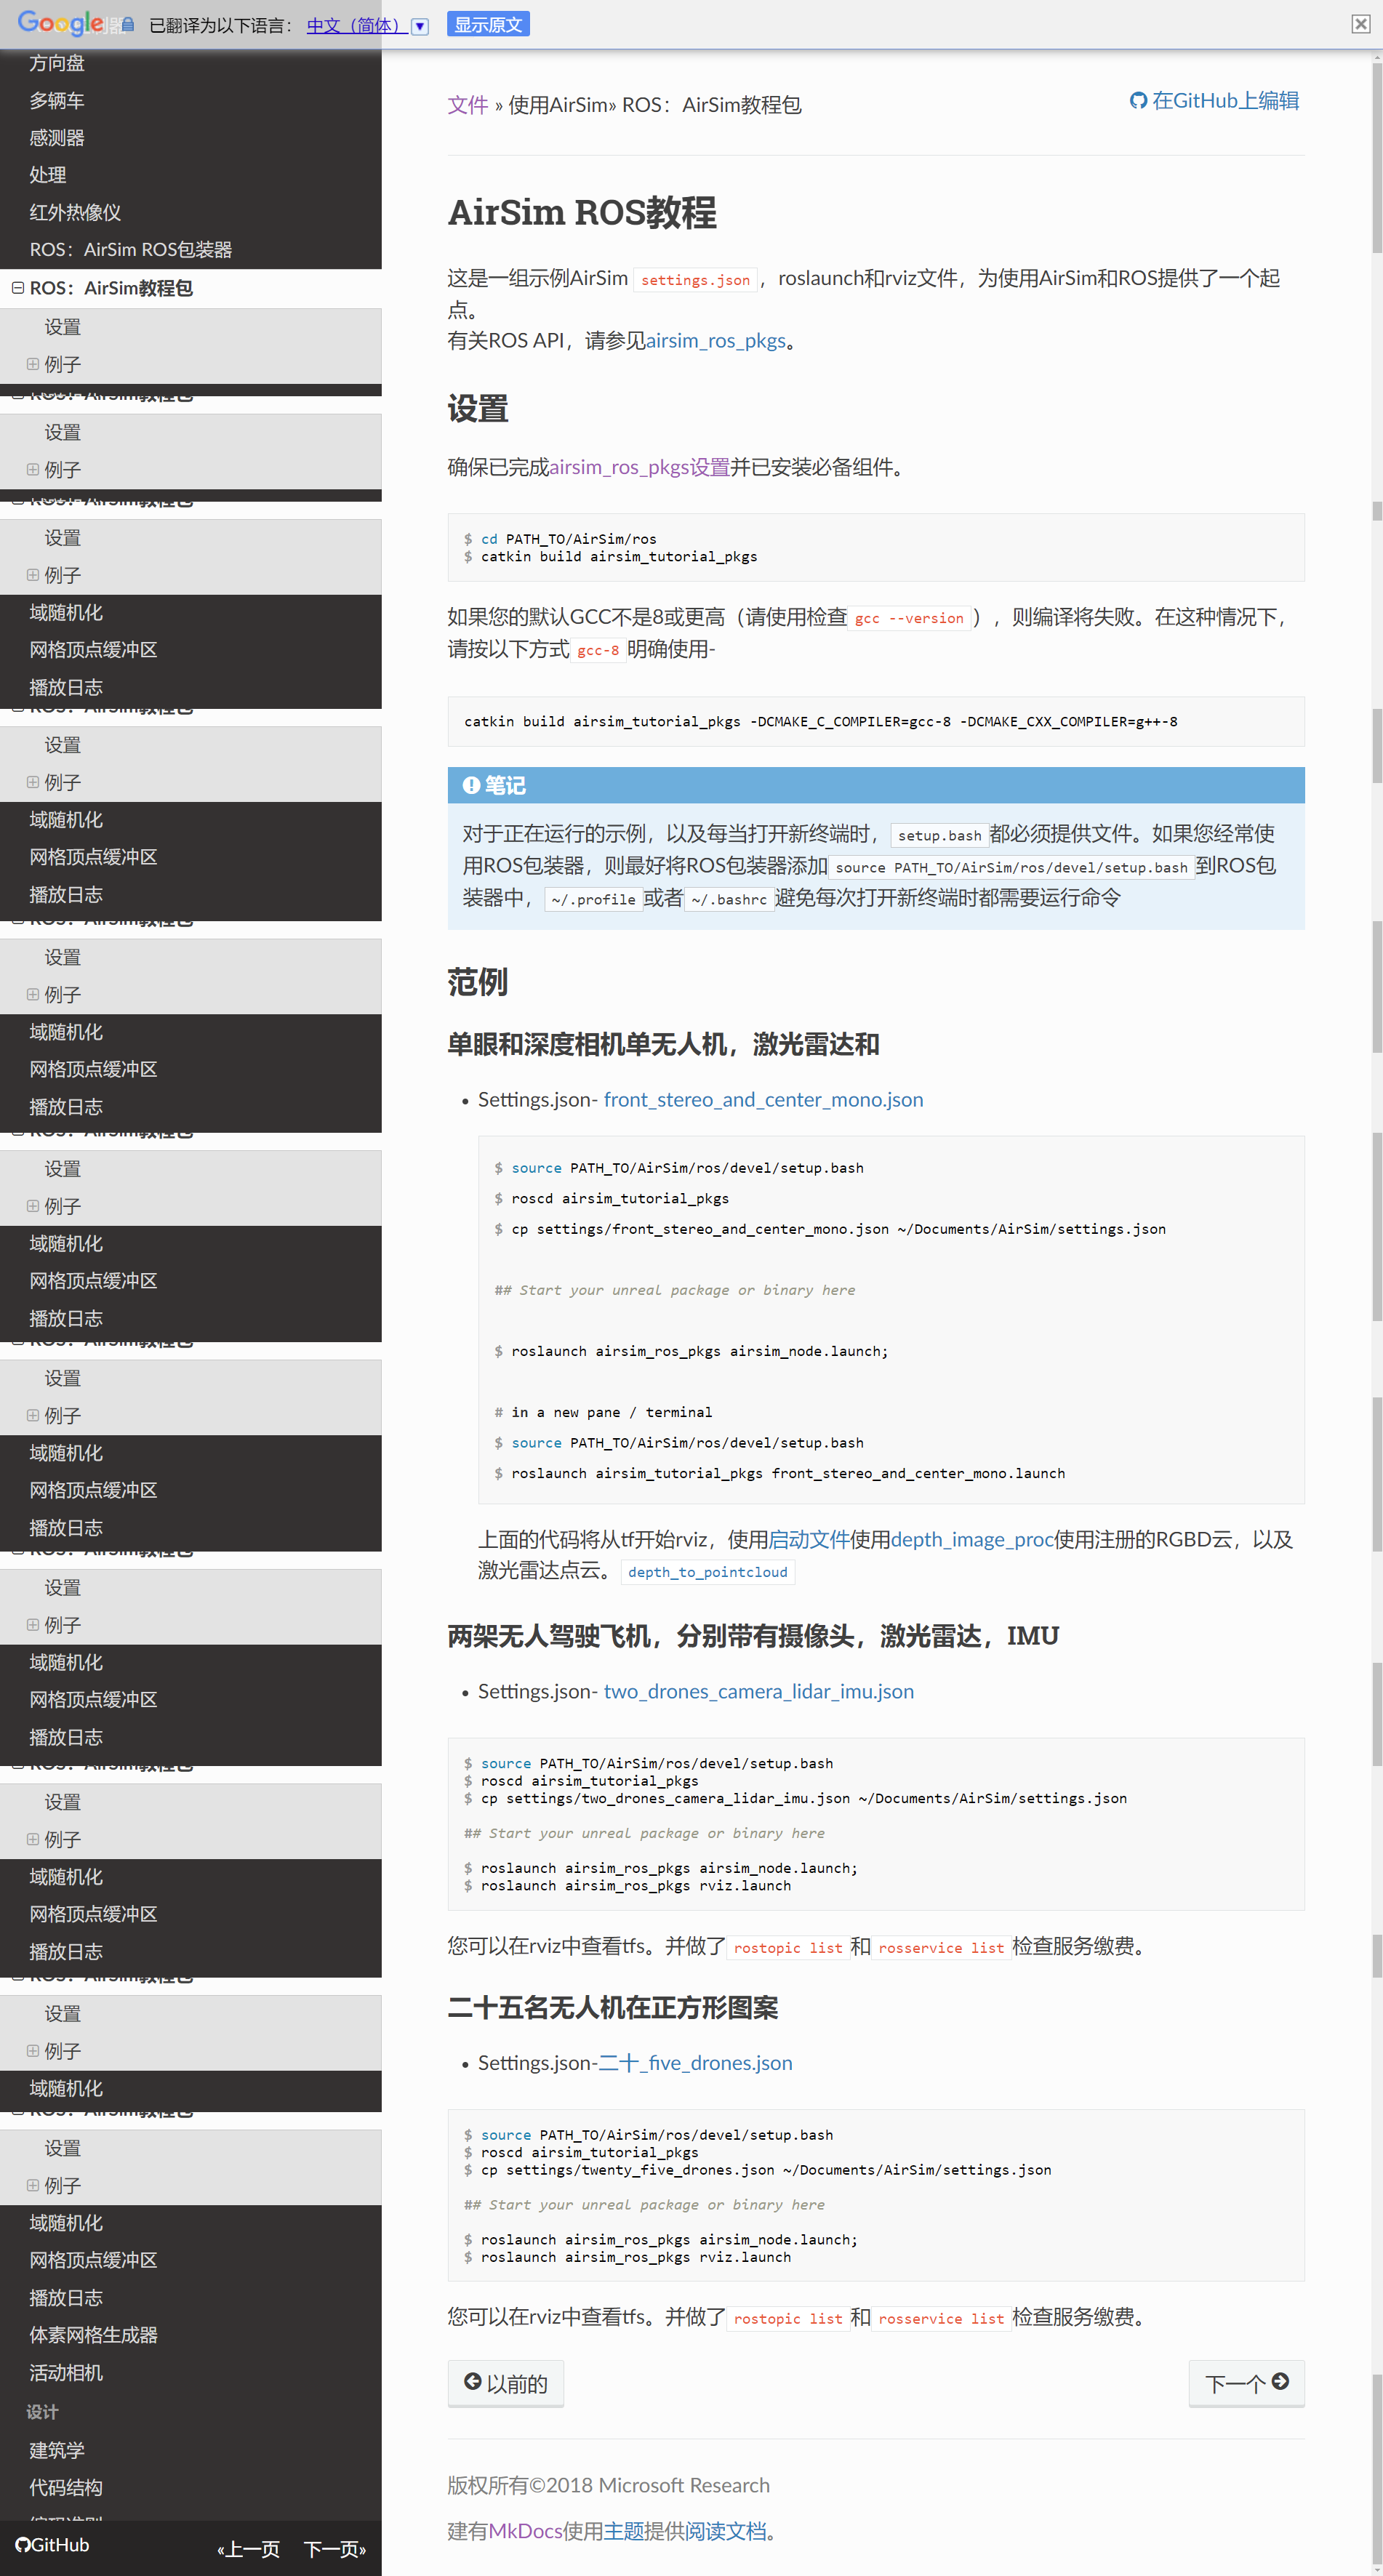Click the 下一个 navigation button
1383x2576 pixels.
pos(1246,2384)
